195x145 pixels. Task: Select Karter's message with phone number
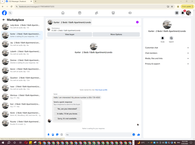(x=77, y=97)
